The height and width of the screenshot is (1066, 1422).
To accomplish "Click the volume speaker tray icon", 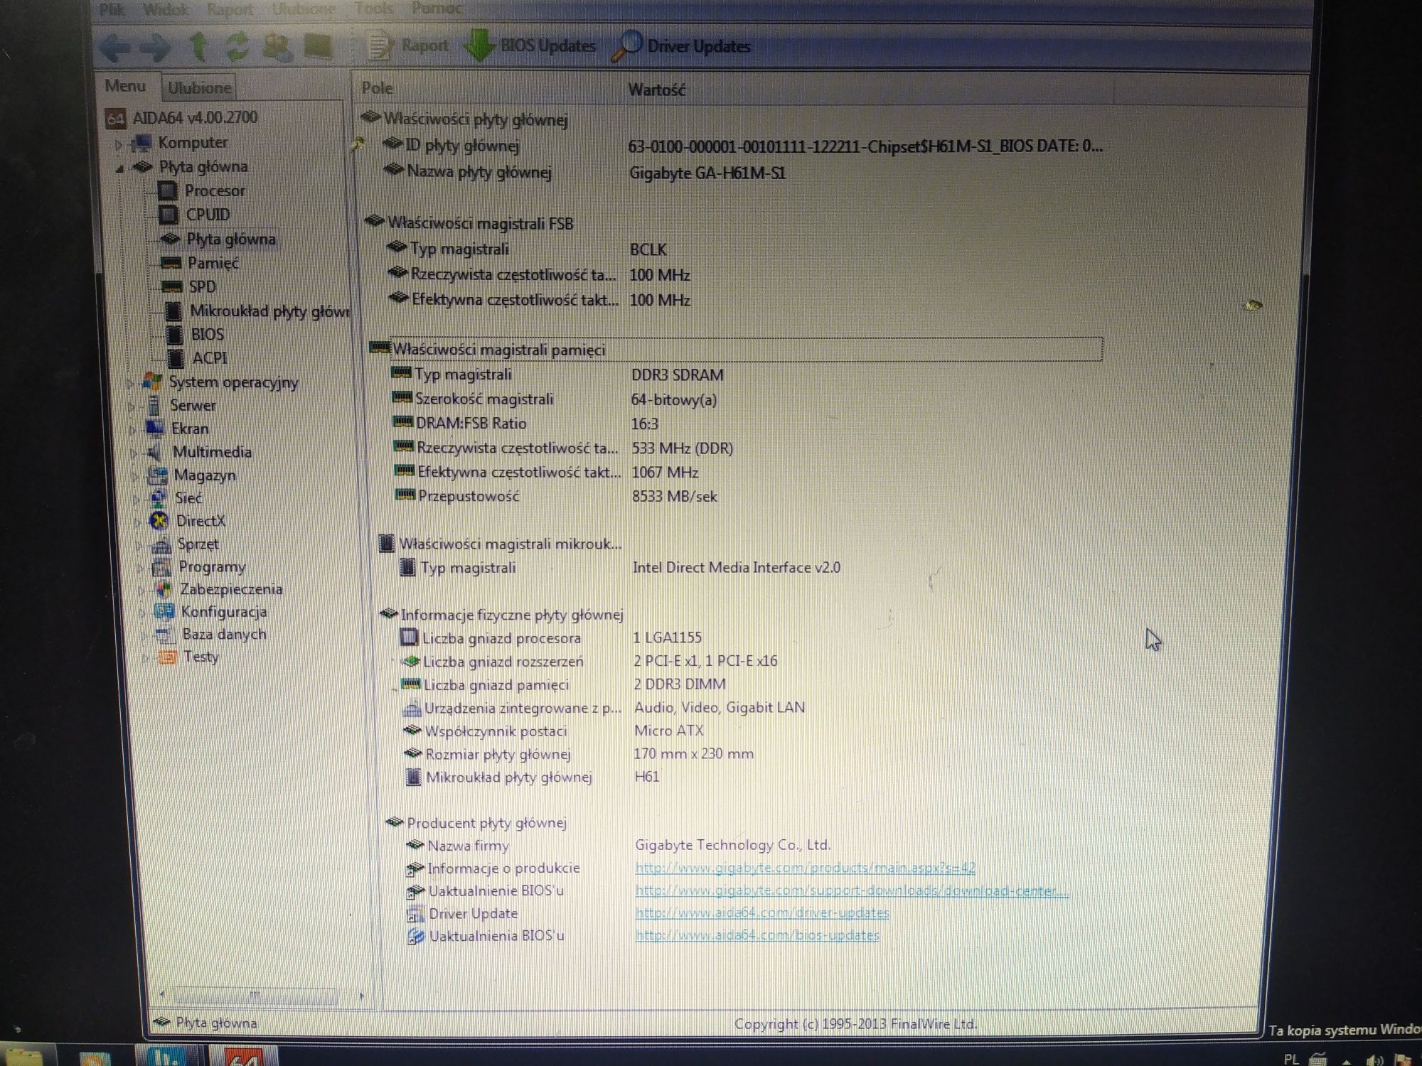I will coord(1375,1060).
